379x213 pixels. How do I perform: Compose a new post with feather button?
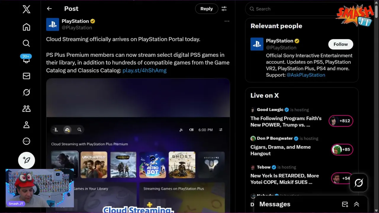click(26, 160)
